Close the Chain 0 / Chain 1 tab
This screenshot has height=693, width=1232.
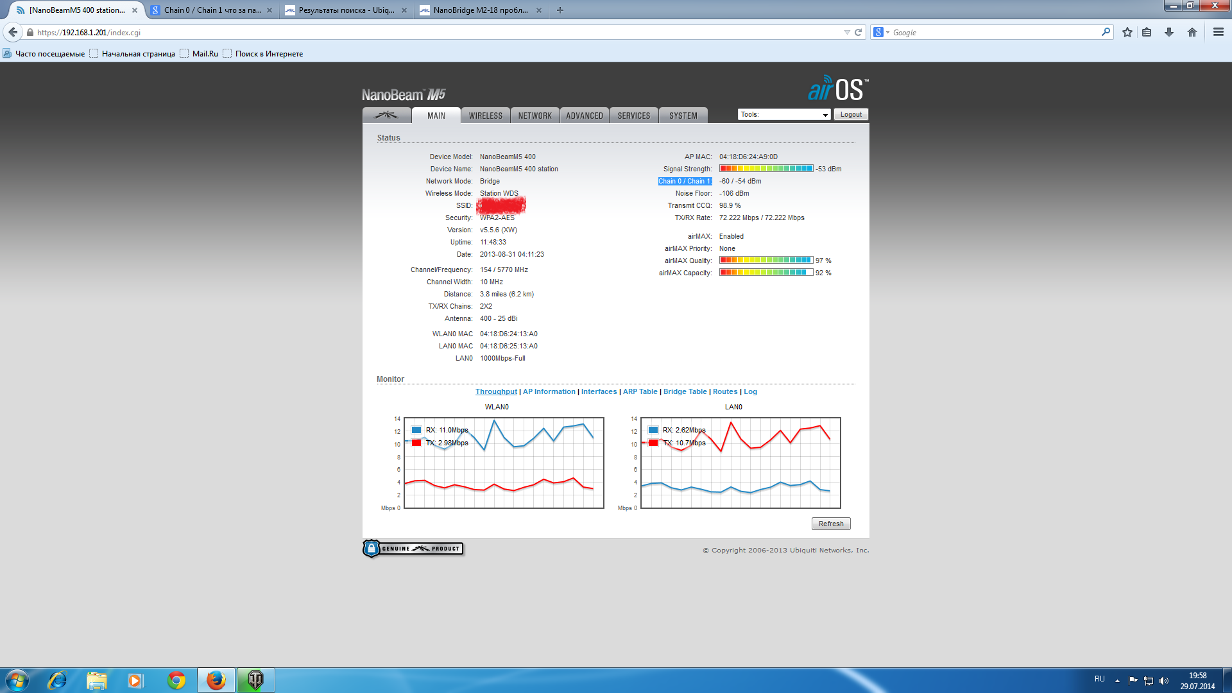tap(269, 10)
